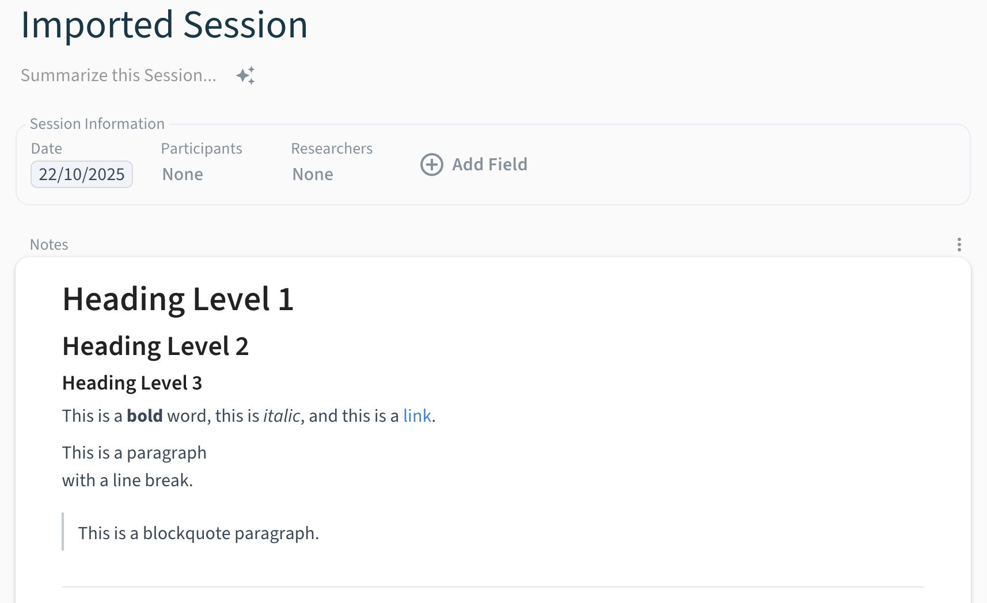
Task: Open the Notes three-dot options menu
Action: pyautogui.click(x=959, y=245)
